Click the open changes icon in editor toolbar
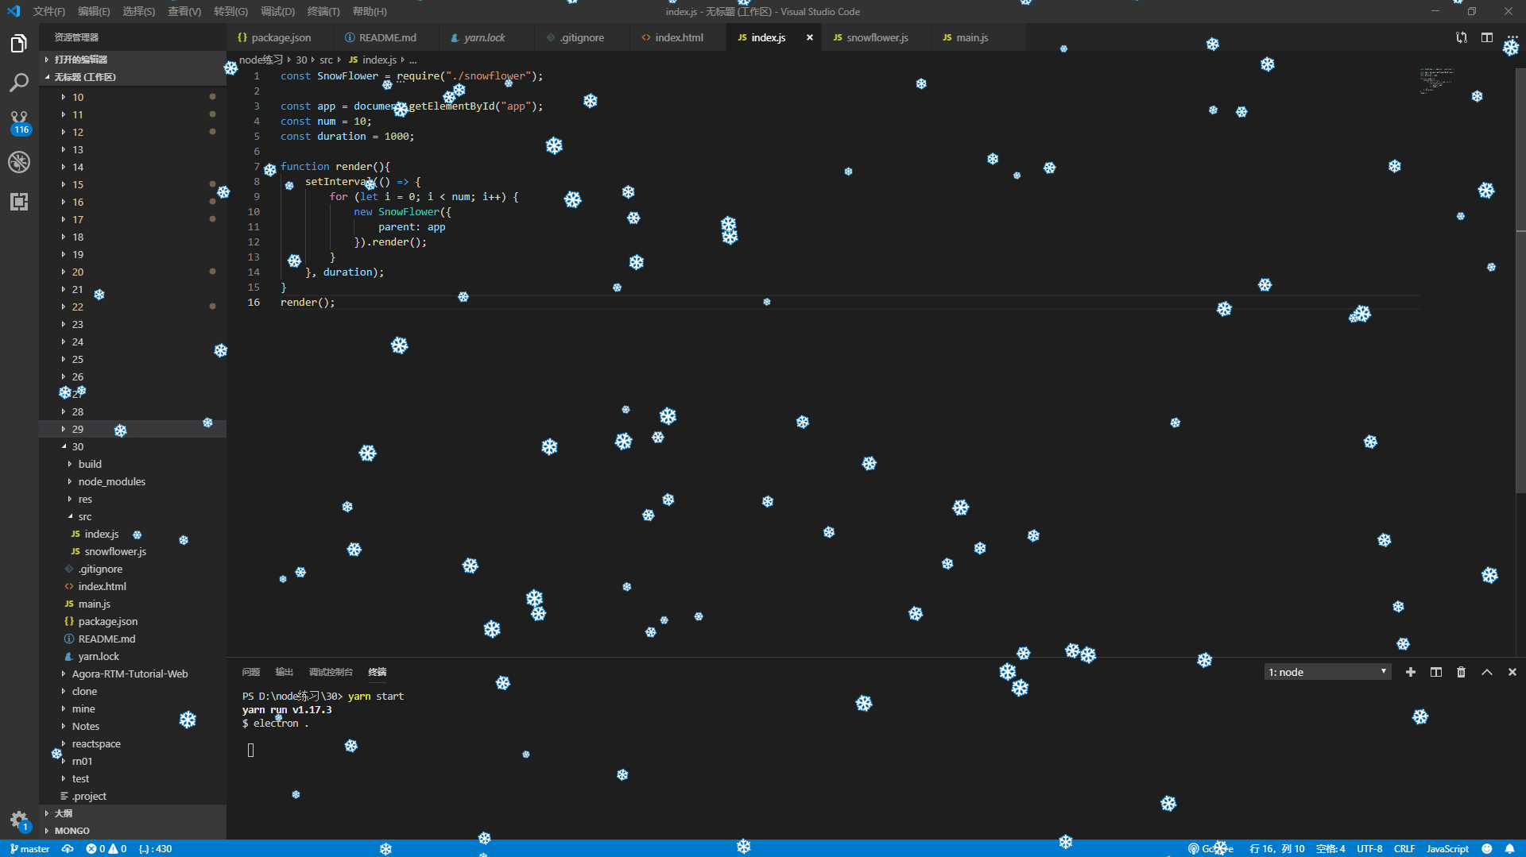Viewport: 1526px width, 857px height. (x=1462, y=37)
